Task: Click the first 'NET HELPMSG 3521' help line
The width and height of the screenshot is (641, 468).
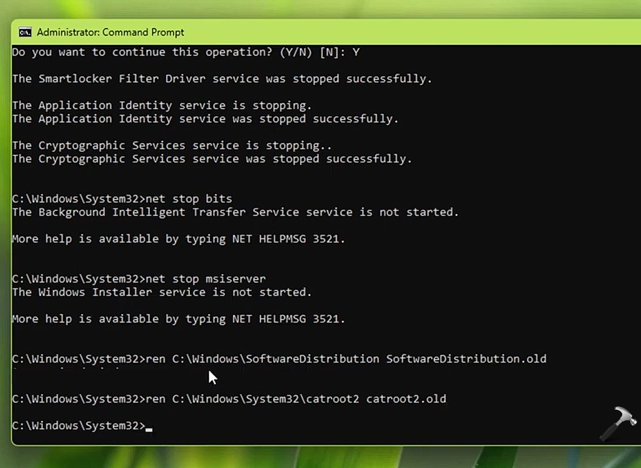Action: [x=178, y=239]
